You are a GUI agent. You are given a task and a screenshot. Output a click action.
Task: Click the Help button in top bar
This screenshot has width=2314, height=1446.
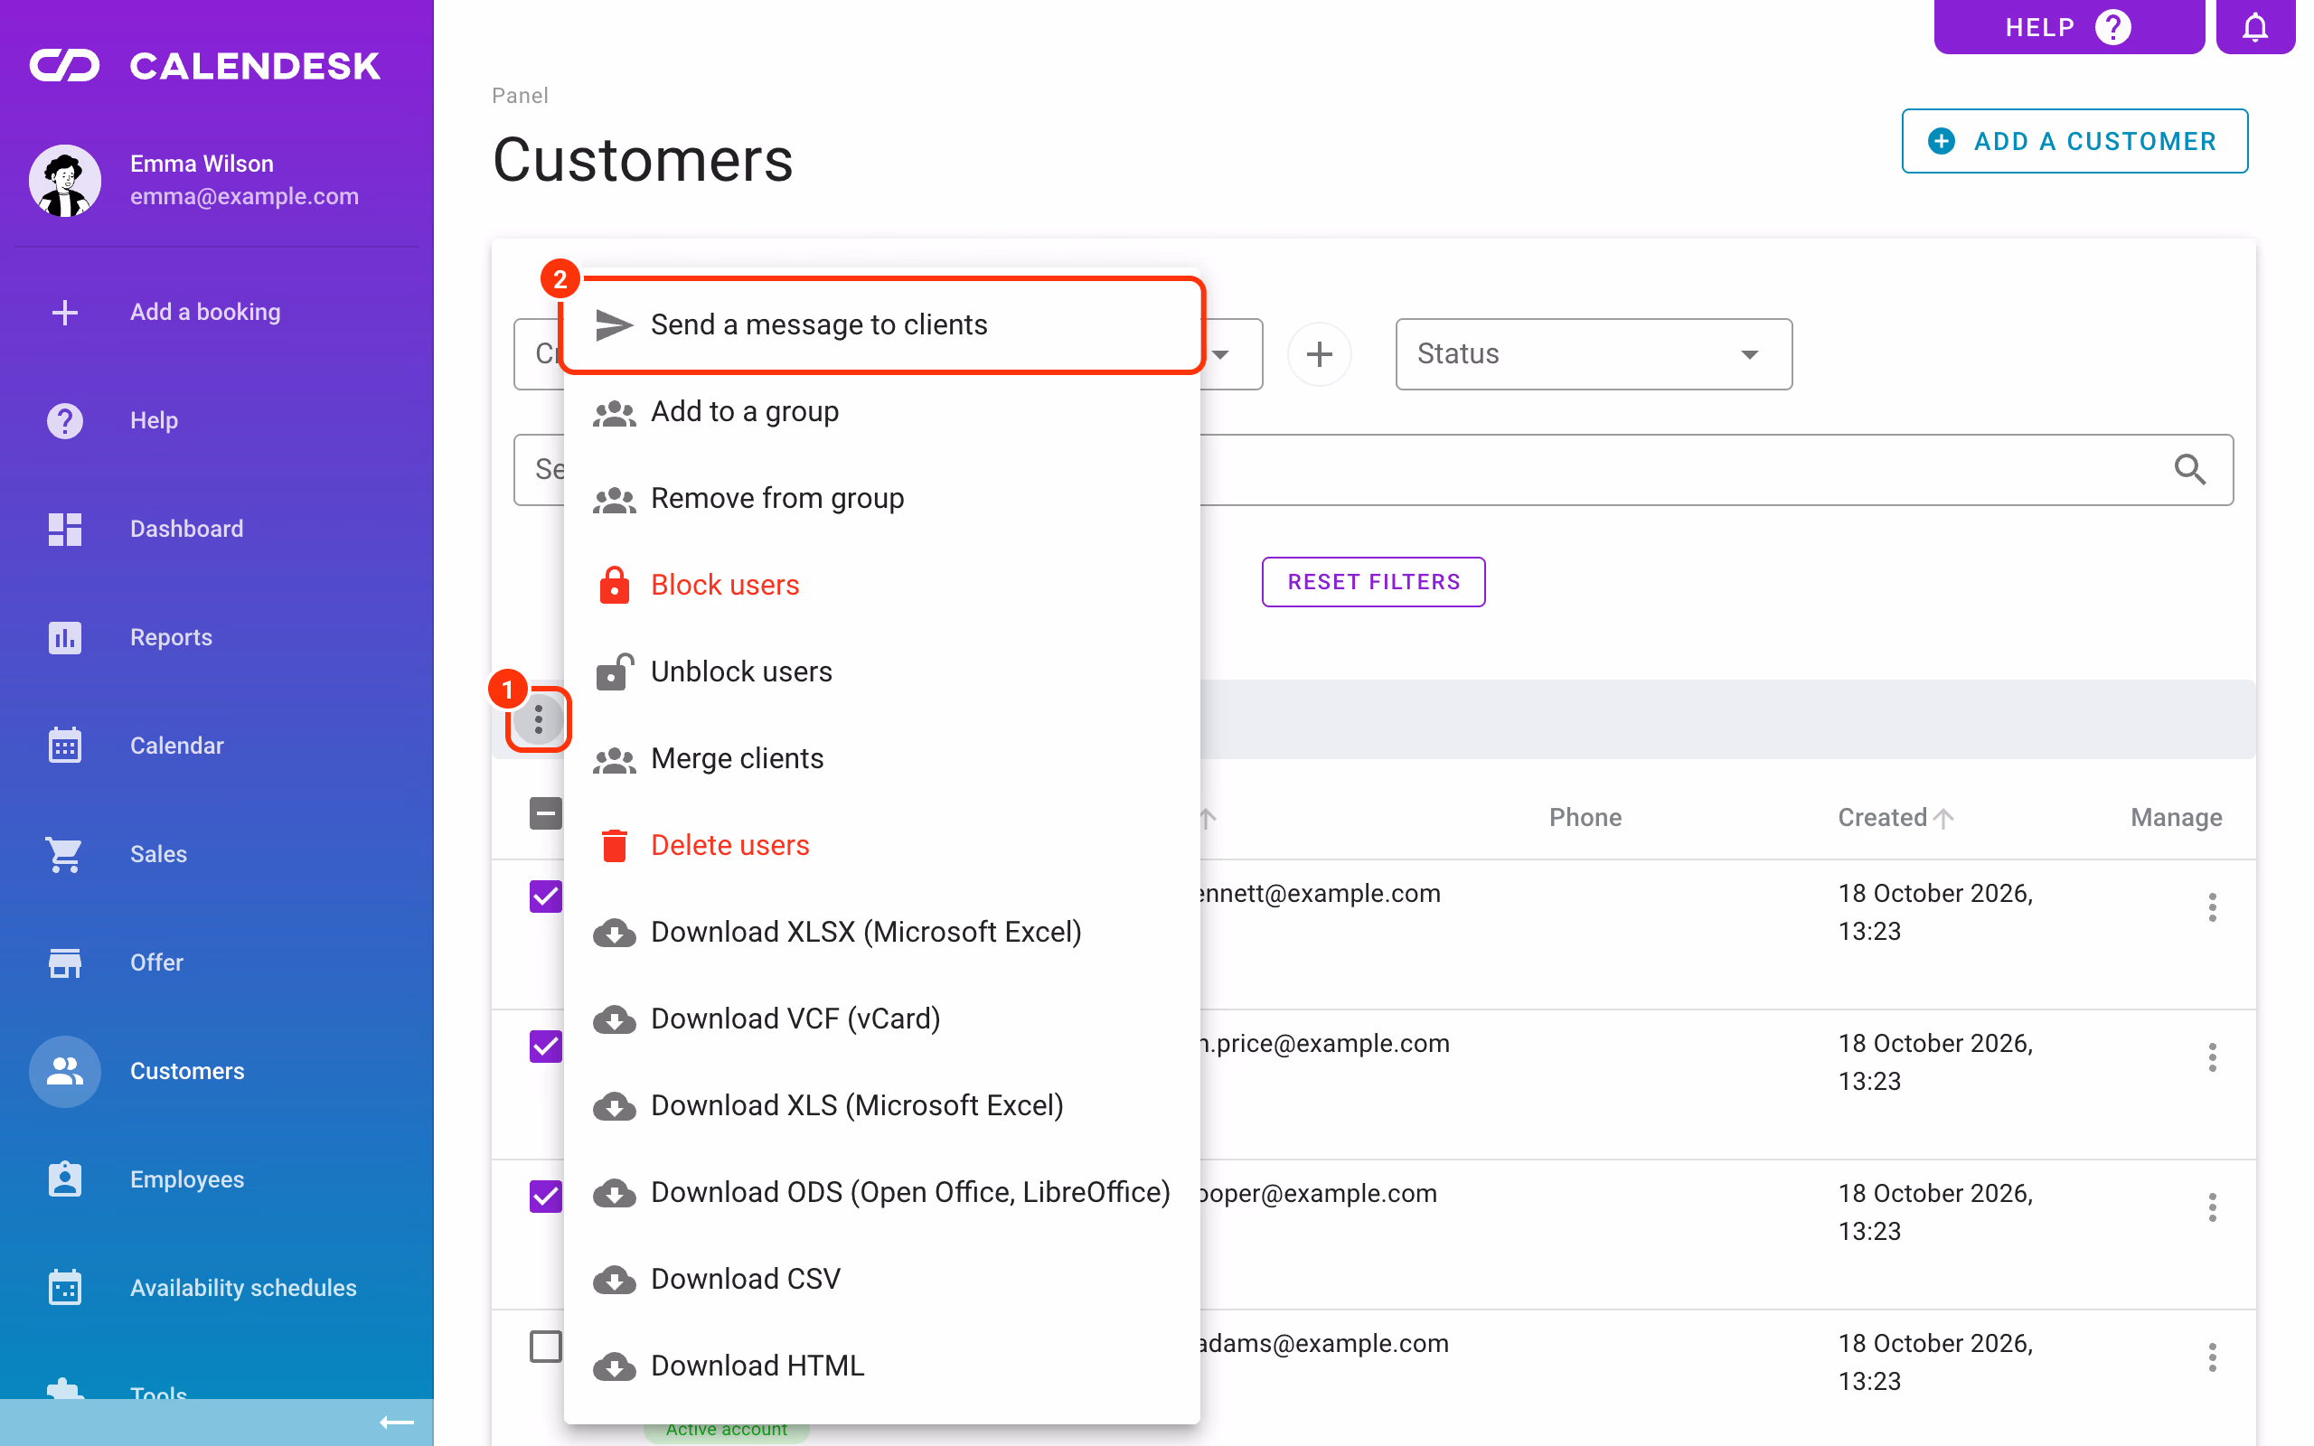(x=2068, y=27)
